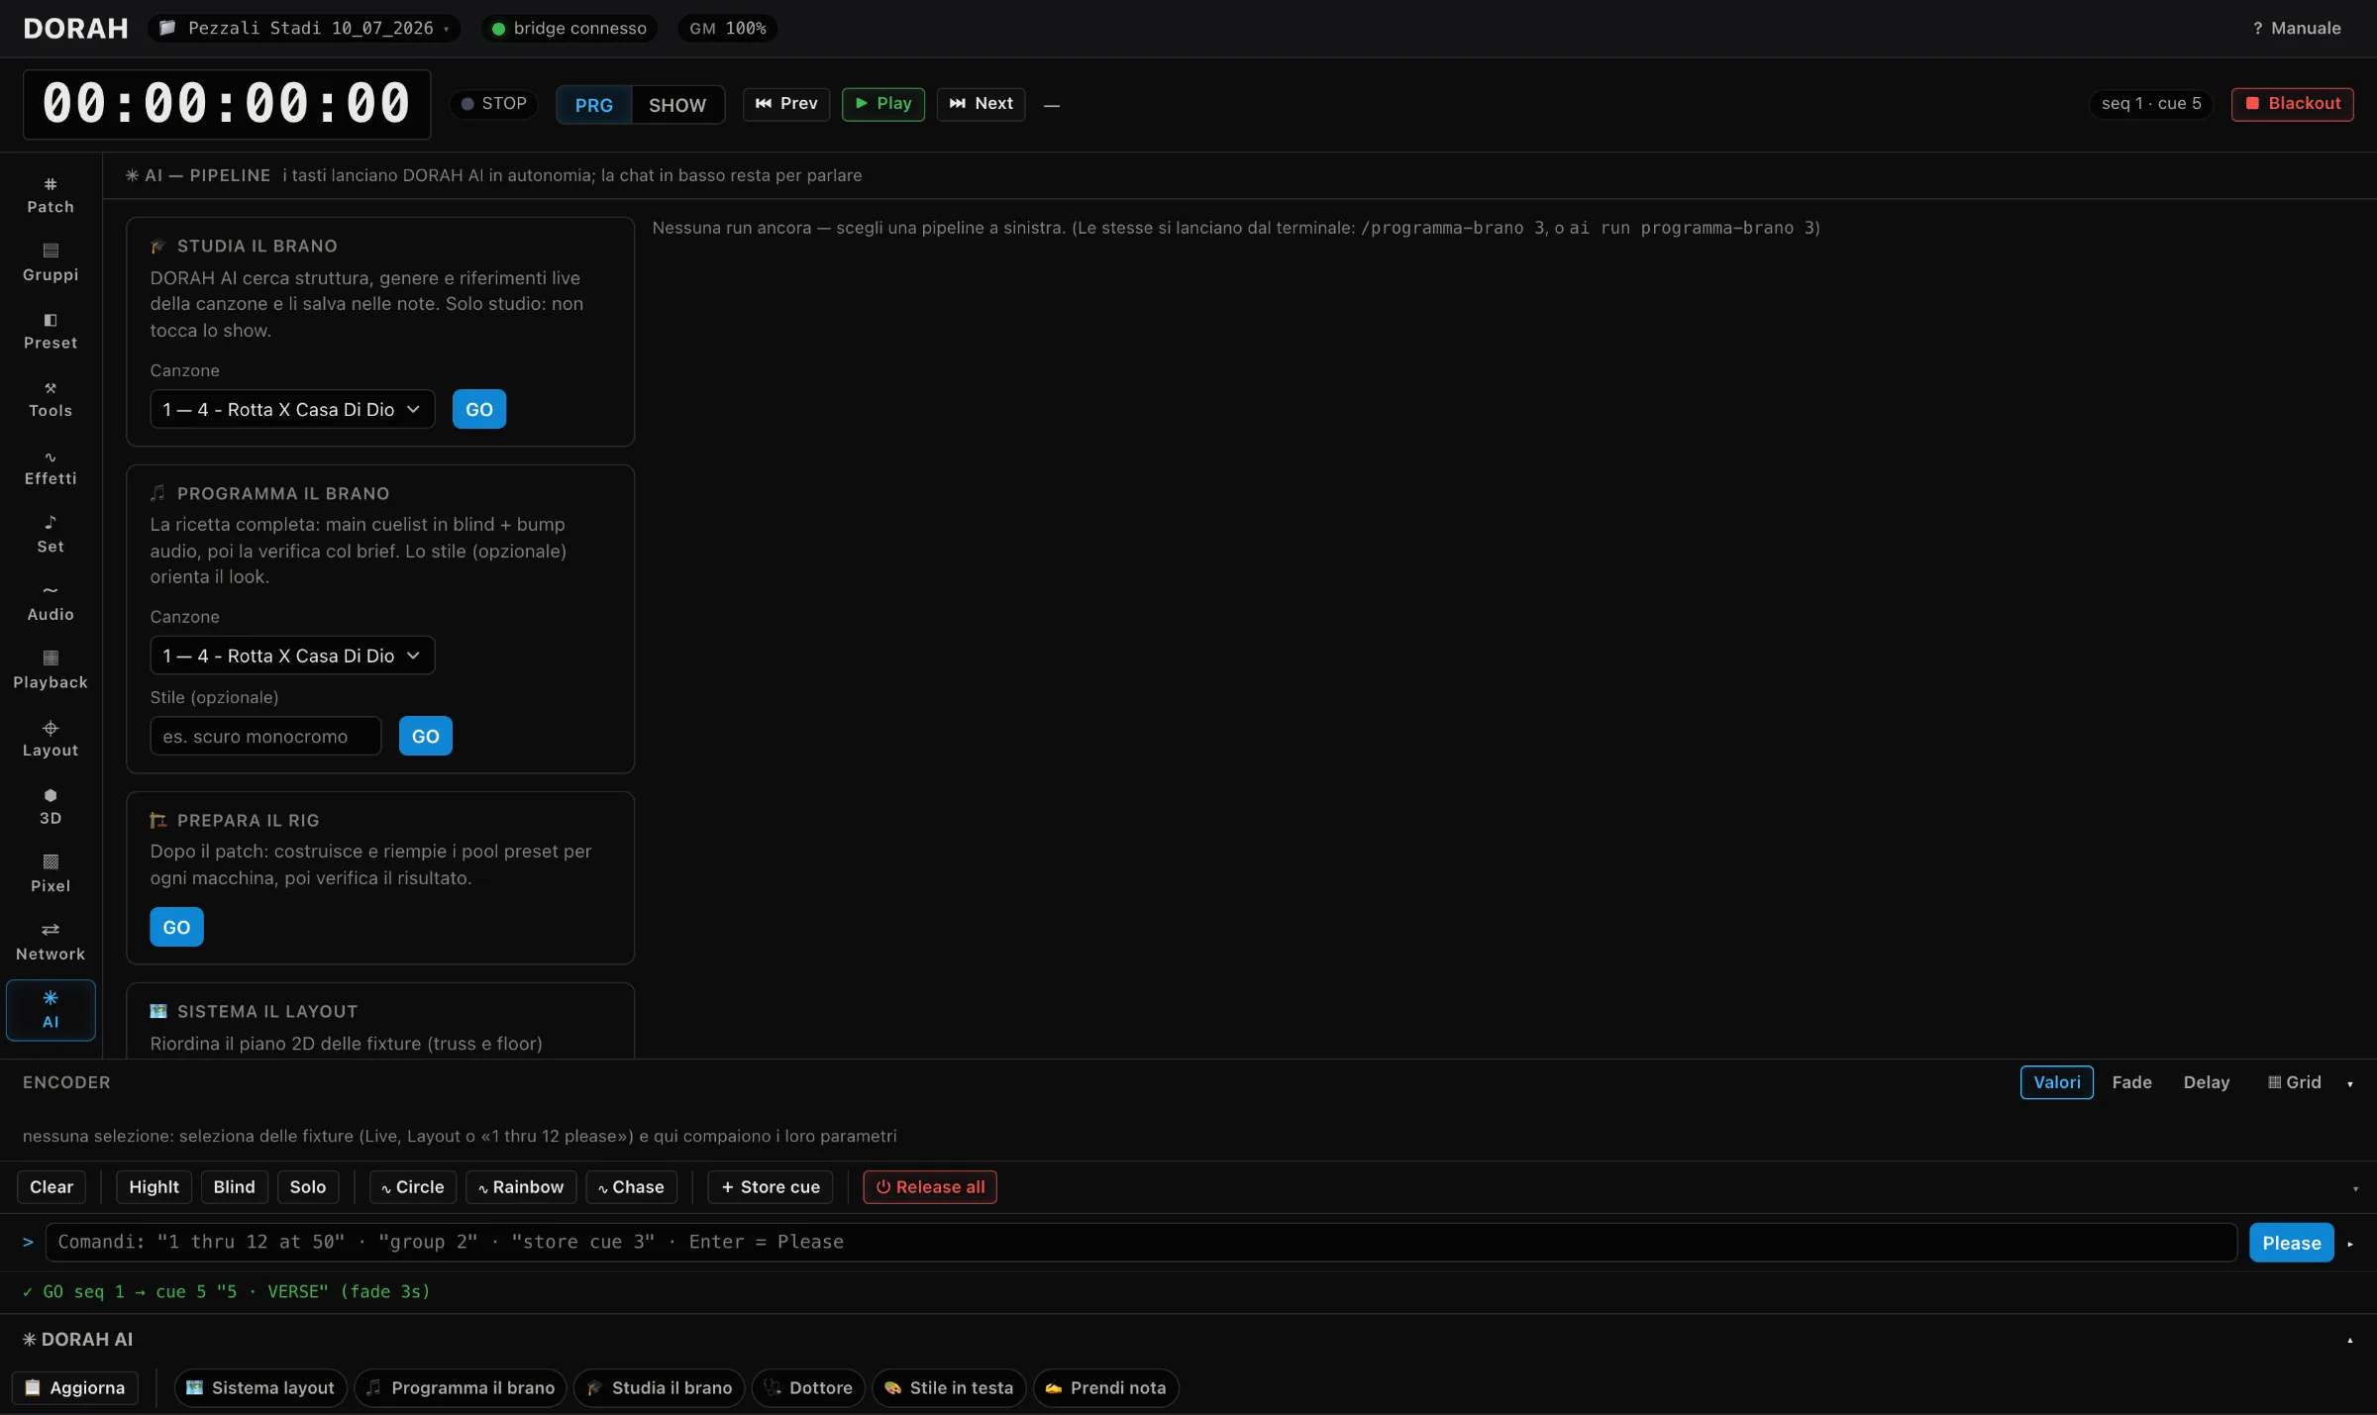
Task: Toggle Blind mode
Action: coord(234,1187)
